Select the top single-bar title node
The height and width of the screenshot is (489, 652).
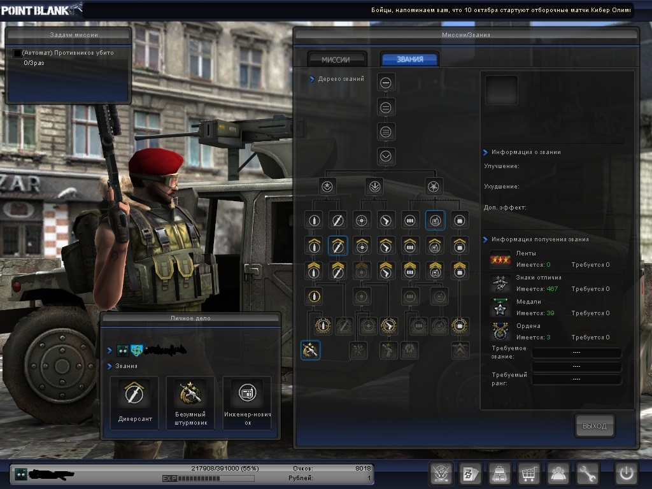point(386,82)
